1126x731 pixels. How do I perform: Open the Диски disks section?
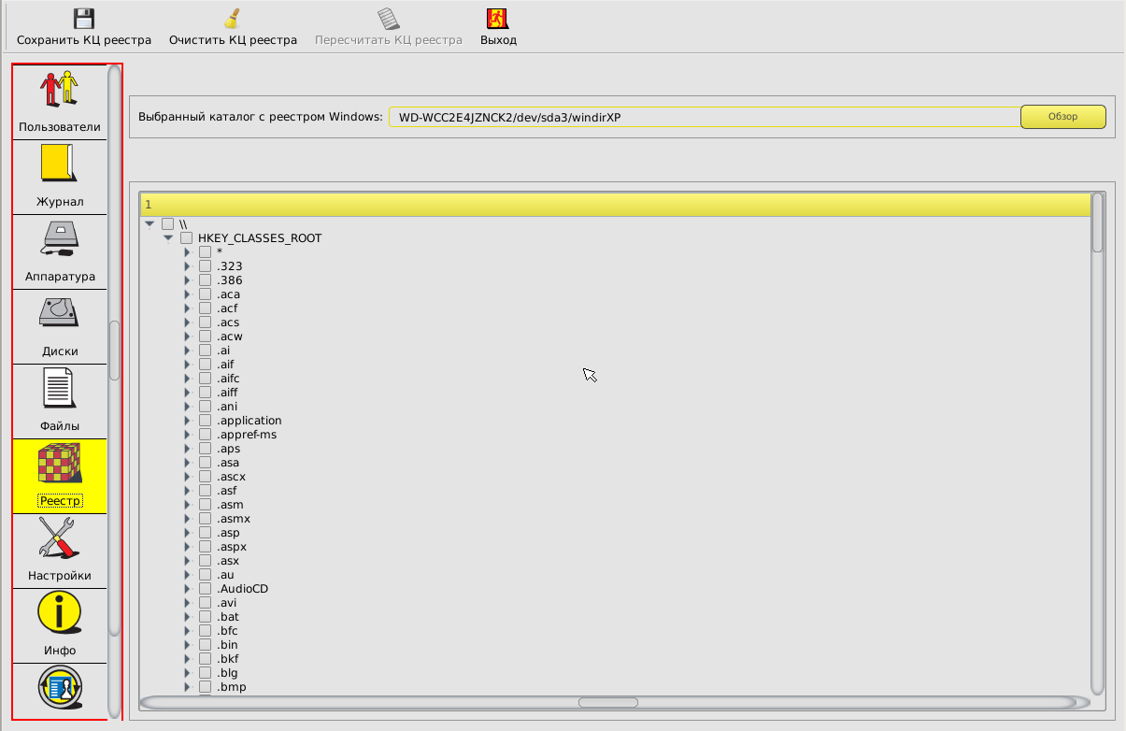pyautogui.click(x=60, y=327)
